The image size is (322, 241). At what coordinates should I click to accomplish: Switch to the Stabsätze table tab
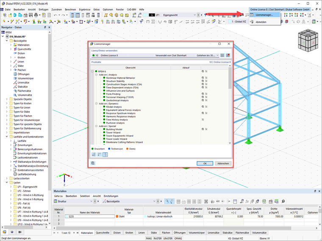click(228, 233)
